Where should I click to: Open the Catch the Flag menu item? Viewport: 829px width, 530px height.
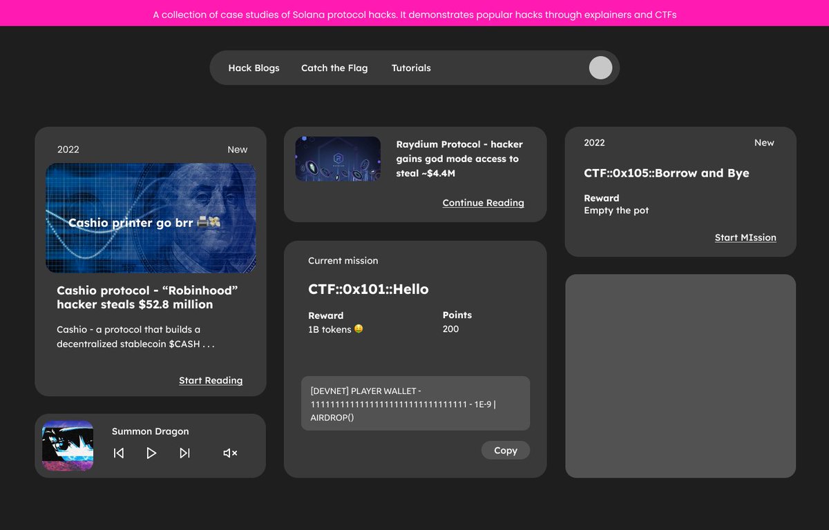[x=334, y=68]
